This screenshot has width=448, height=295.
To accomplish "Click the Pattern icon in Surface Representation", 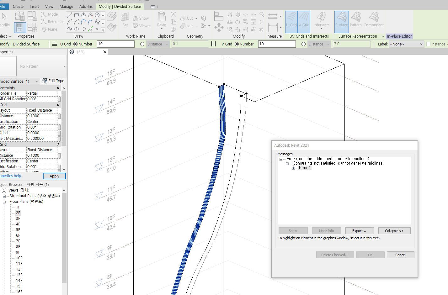I will (356, 19).
